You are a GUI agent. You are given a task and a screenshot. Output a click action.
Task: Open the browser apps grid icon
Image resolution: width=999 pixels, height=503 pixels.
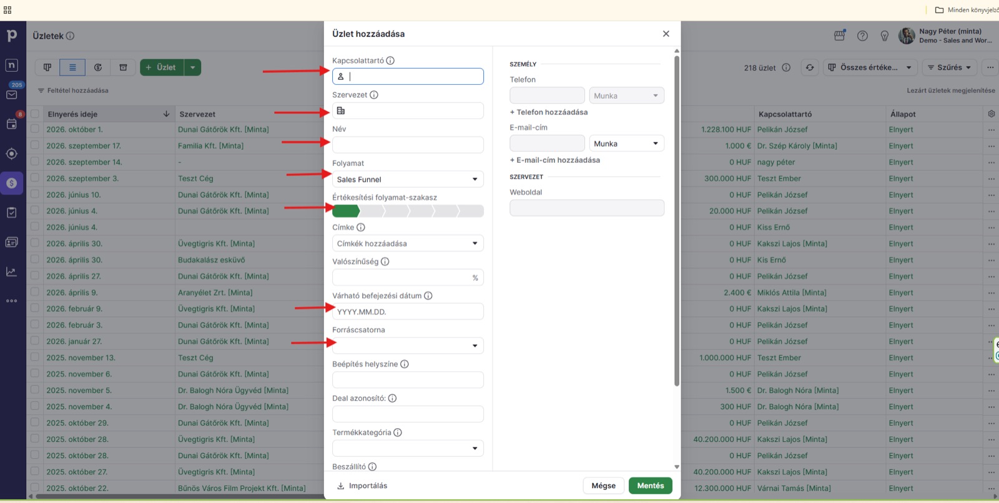pyautogui.click(x=7, y=10)
